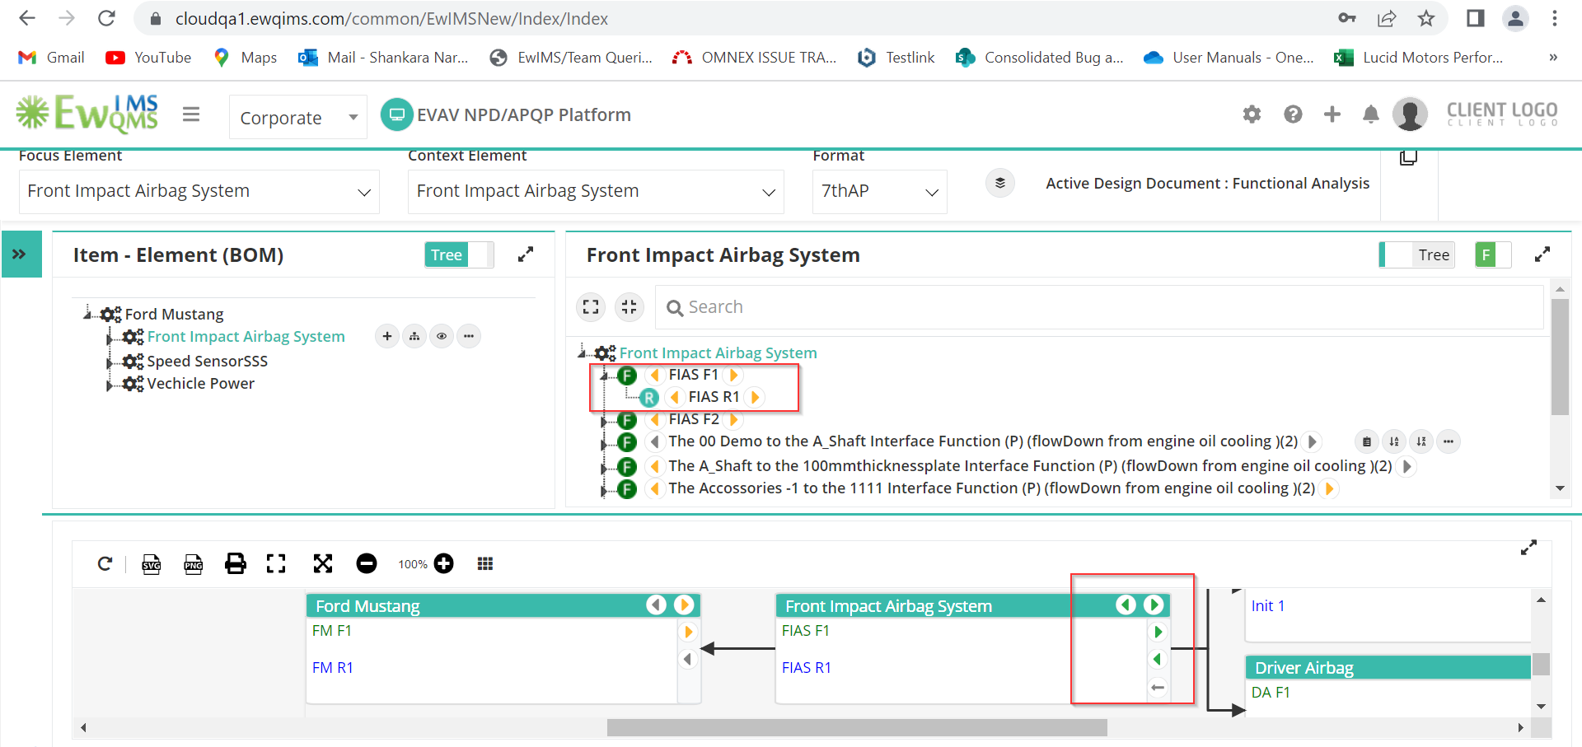Open more options ellipsis on BOM item
The height and width of the screenshot is (747, 1582).
click(x=469, y=336)
